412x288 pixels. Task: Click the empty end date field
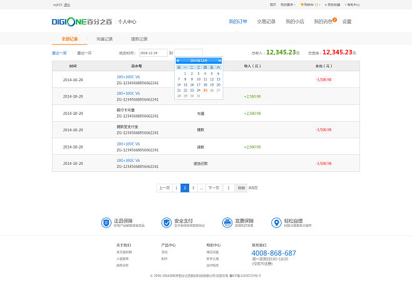(x=188, y=52)
